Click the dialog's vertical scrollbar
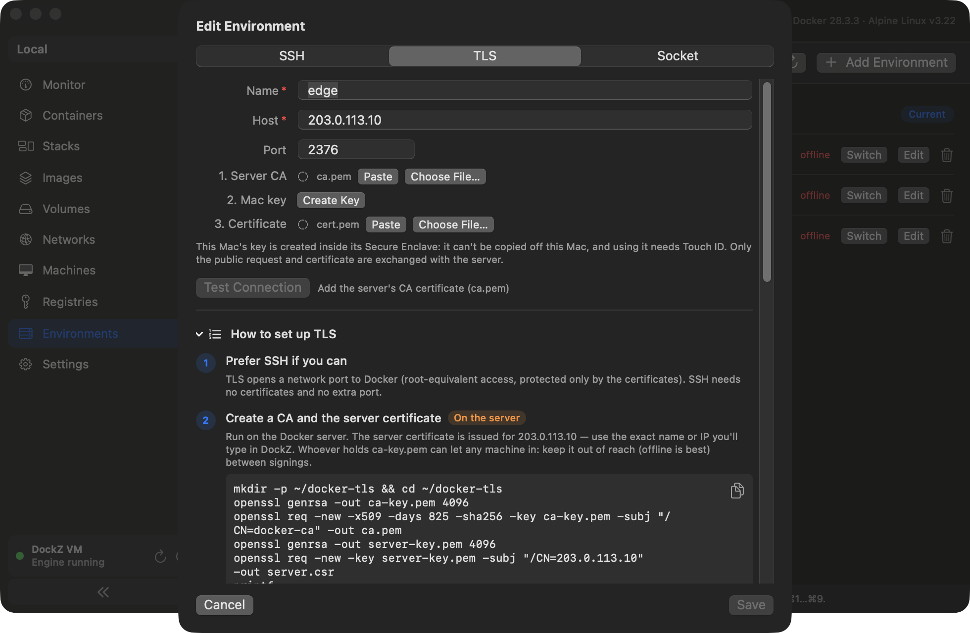This screenshot has width=970, height=633. (767, 182)
